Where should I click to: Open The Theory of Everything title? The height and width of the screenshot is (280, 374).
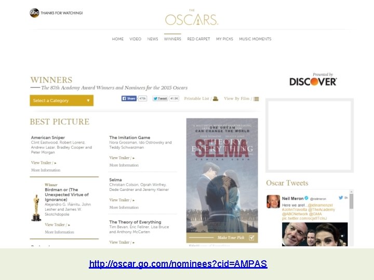pos(135,222)
